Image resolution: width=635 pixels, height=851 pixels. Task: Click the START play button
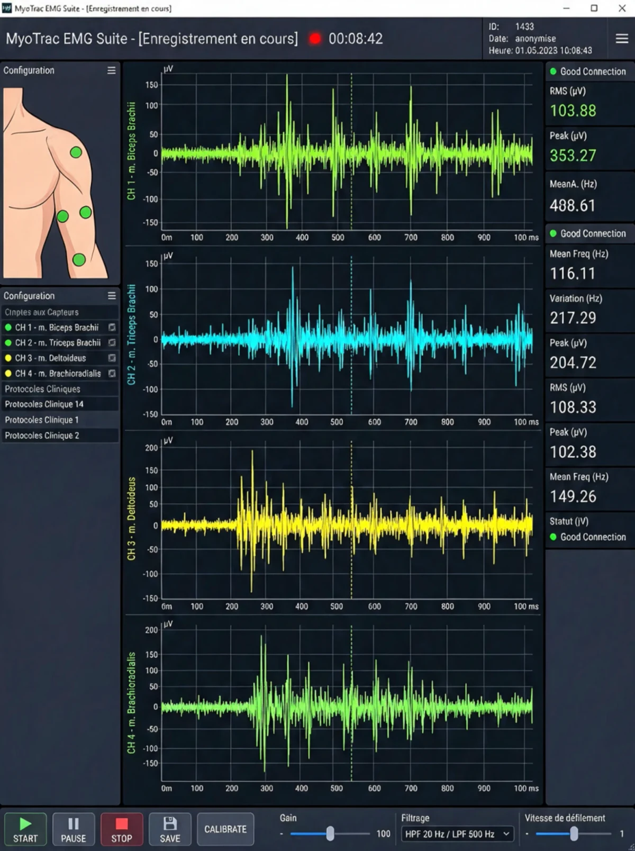25,829
